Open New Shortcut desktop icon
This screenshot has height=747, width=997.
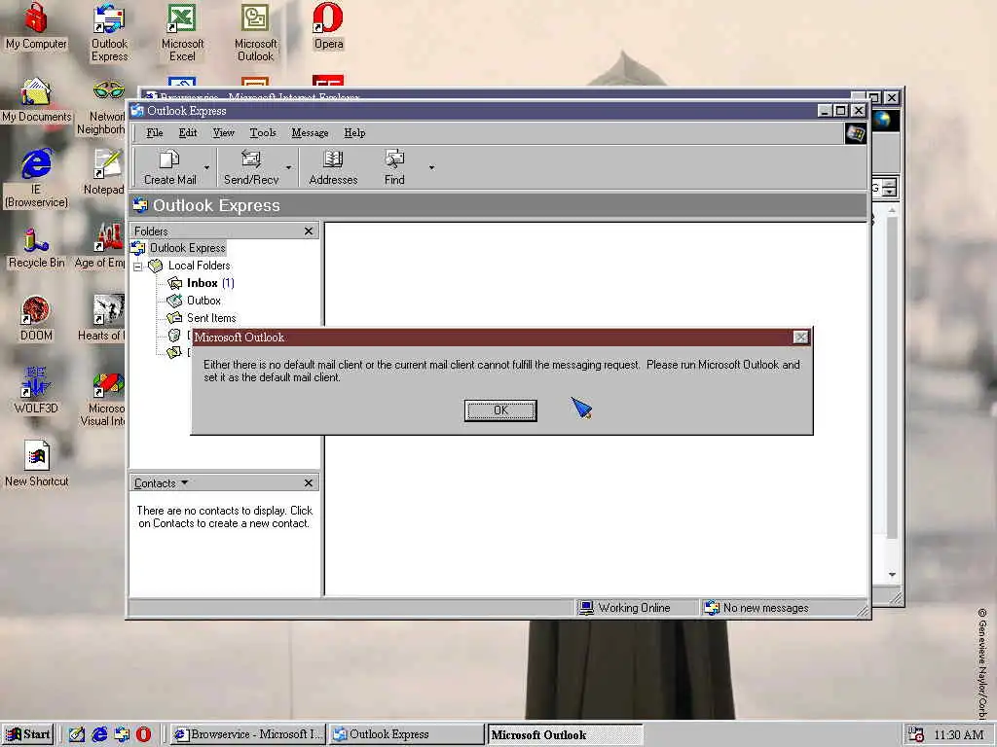point(36,464)
